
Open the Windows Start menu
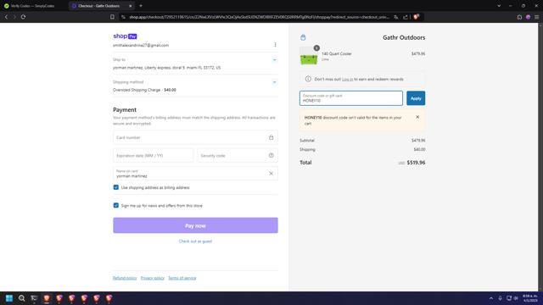9,298
